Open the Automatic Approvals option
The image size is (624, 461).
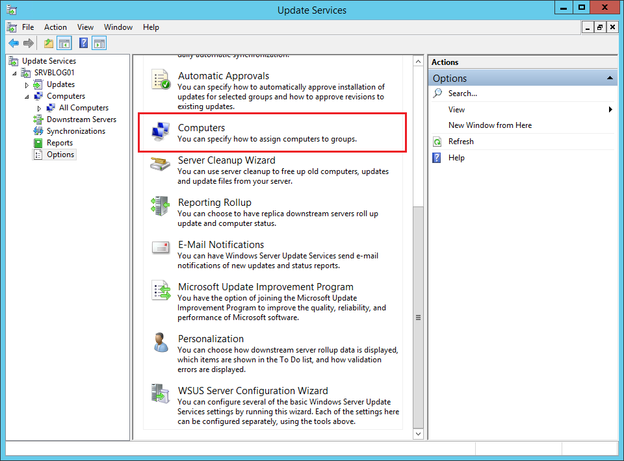[x=223, y=75]
